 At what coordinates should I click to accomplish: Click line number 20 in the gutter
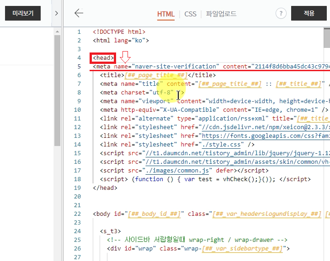point(77,197)
